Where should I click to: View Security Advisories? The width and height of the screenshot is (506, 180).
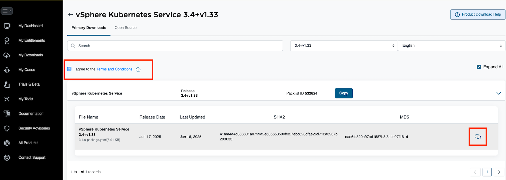(34, 128)
